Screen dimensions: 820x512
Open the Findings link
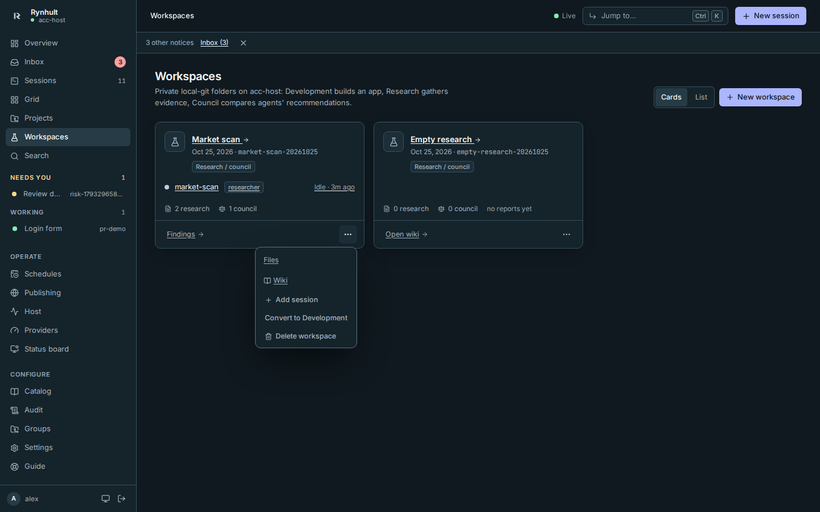[x=185, y=234]
